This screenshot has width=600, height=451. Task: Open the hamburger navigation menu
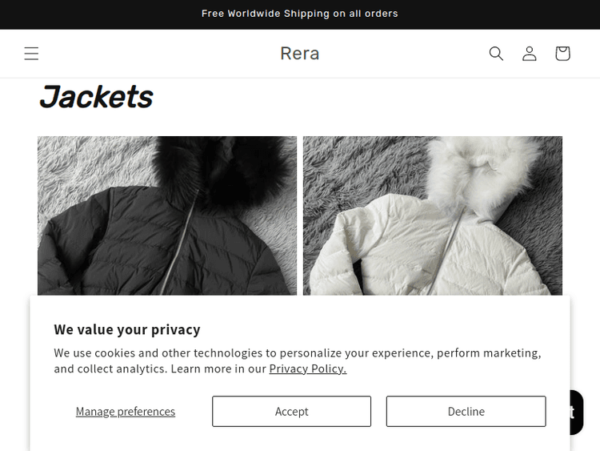pyautogui.click(x=31, y=54)
